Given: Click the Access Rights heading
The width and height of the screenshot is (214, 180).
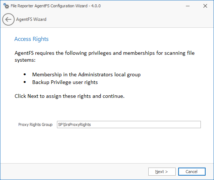Looking at the screenshot, I should pos(31,39).
